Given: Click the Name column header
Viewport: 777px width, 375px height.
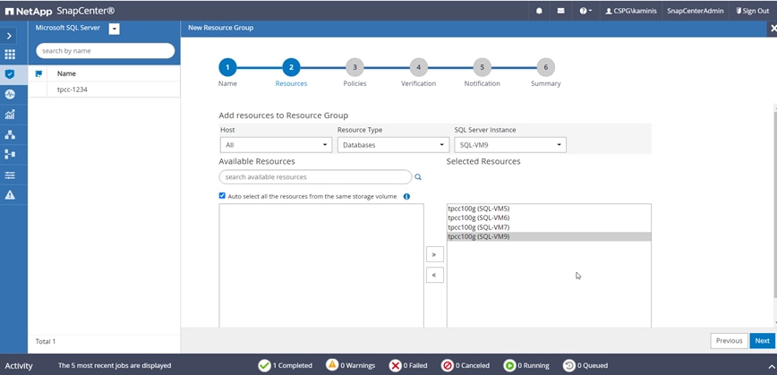Looking at the screenshot, I should tap(66, 73).
